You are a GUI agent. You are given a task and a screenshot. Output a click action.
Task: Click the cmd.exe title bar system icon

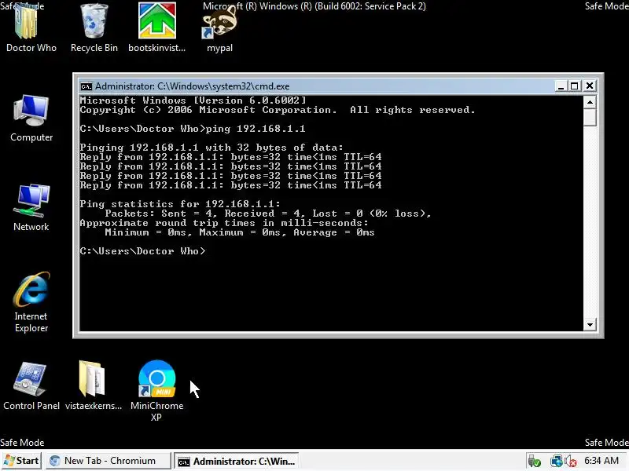(86, 86)
